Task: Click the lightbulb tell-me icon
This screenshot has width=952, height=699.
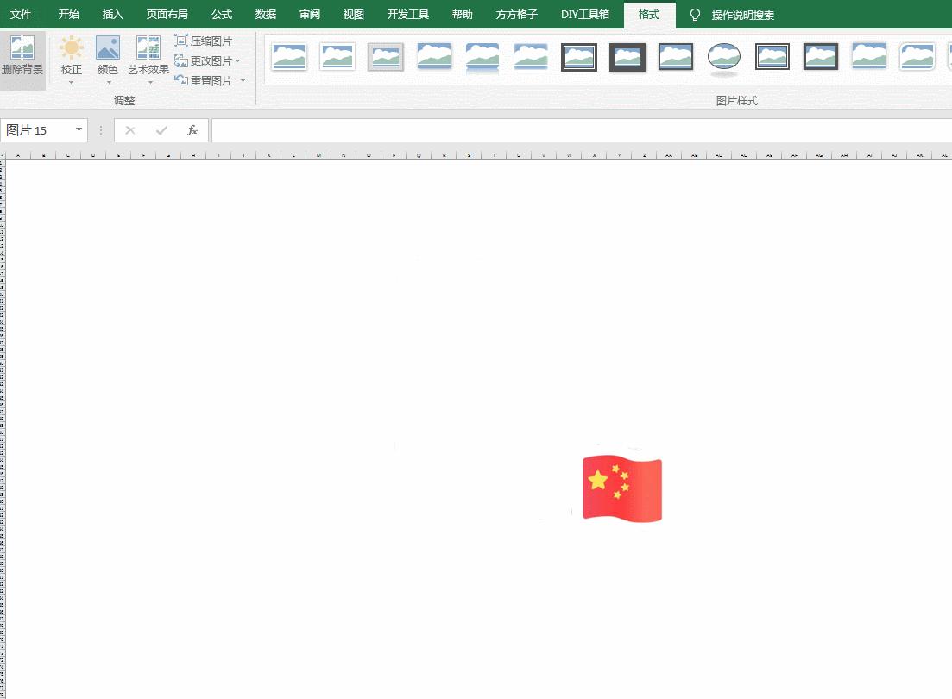Action: [x=695, y=15]
